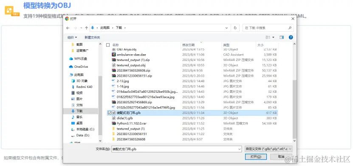Screen dimensions: 353x166
Task: Select ambulance-dae.dae file icon
Action: [114, 55]
